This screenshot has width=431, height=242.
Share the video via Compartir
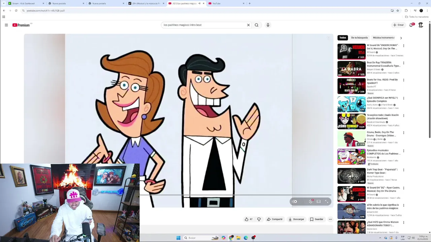point(274,219)
